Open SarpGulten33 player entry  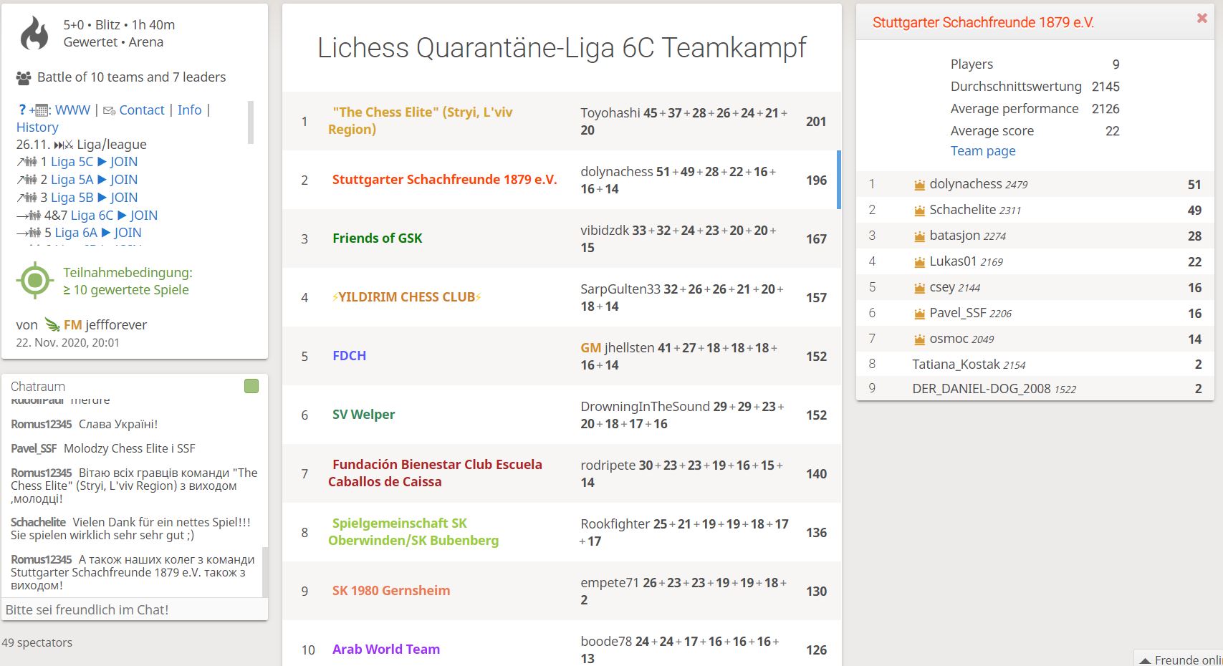(620, 289)
